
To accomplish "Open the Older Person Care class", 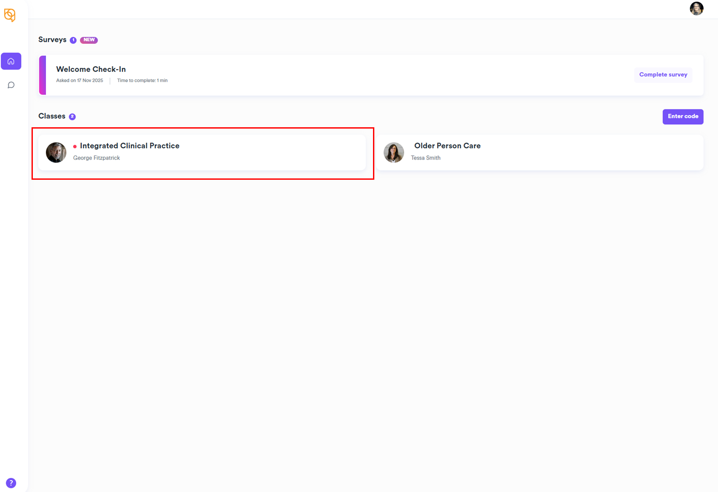I will point(447,146).
